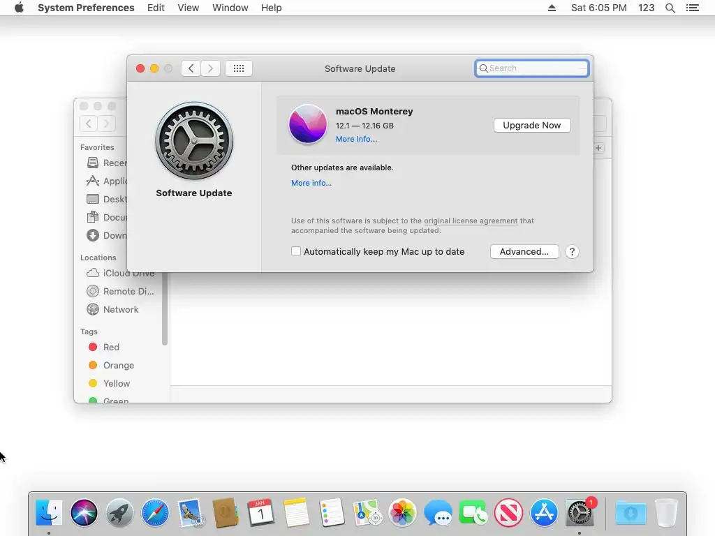The height and width of the screenshot is (536, 715).
Task: Click the date and time in menu bar
Action: pyautogui.click(x=598, y=8)
